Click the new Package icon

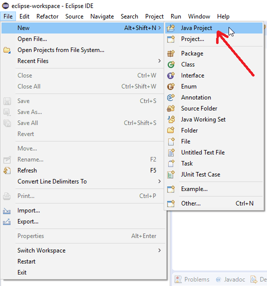coord(171,53)
